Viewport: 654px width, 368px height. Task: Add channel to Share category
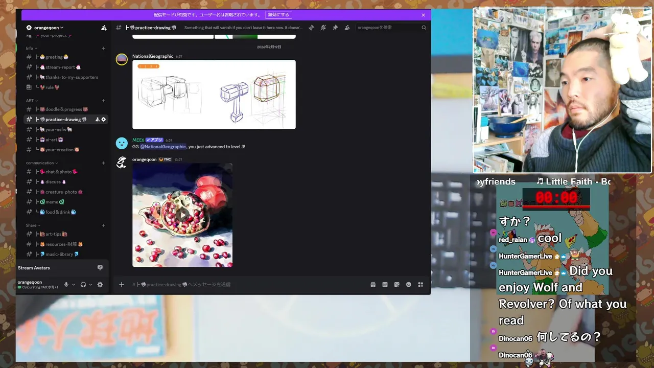(x=103, y=225)
